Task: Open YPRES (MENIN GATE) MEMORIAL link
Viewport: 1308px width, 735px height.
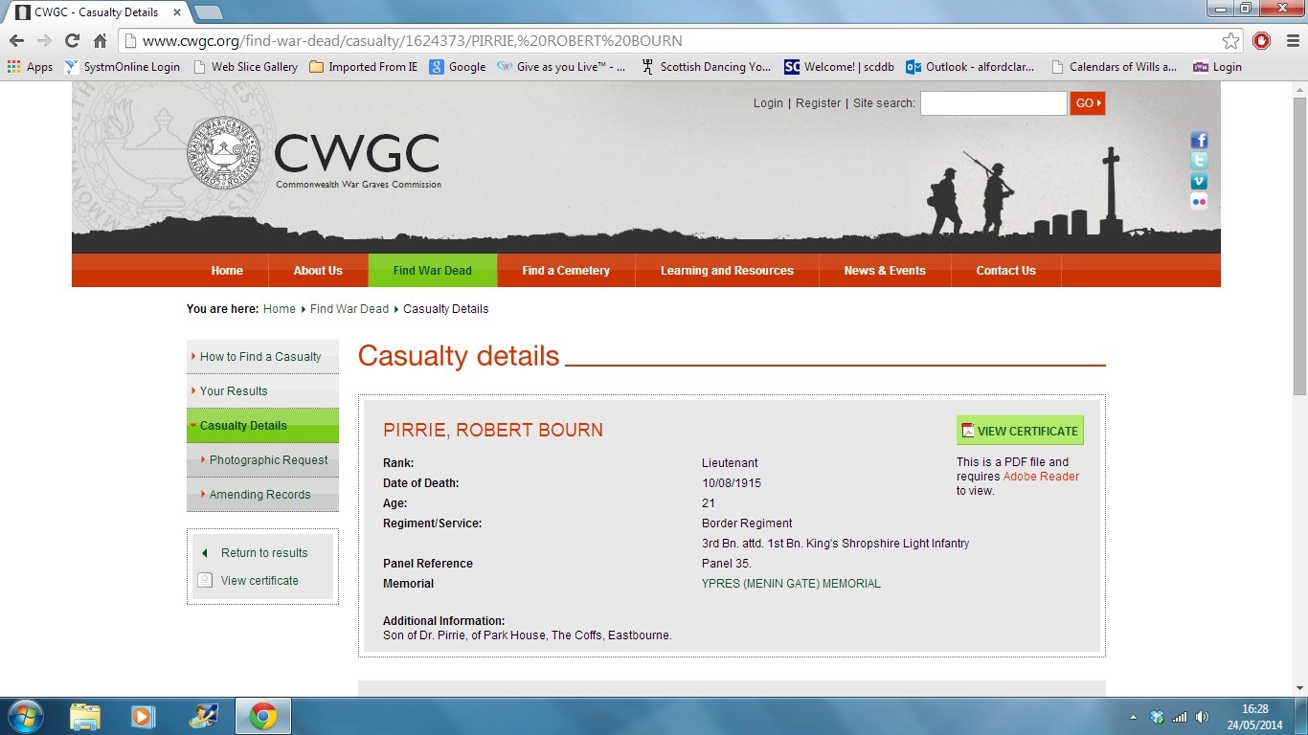Action: [791, 584]
